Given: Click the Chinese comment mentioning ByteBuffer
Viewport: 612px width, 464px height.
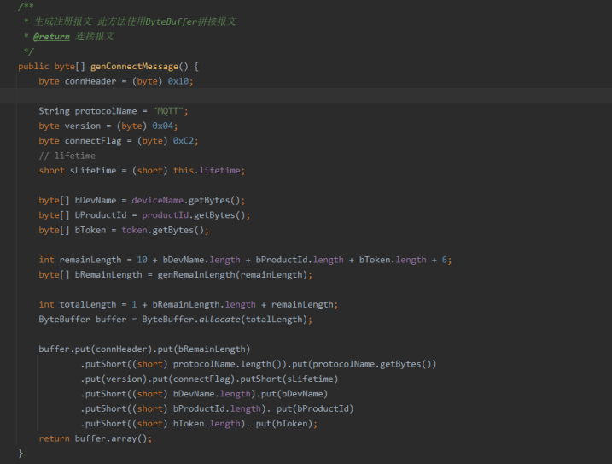Looking at the screenshot, I should (135, 21).
